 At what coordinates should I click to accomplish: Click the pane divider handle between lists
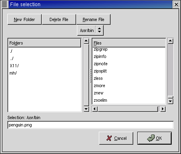pos(91,76)
